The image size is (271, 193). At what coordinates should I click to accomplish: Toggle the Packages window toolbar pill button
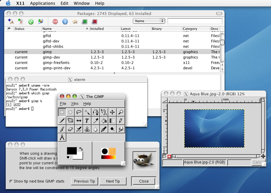(219, 13)
